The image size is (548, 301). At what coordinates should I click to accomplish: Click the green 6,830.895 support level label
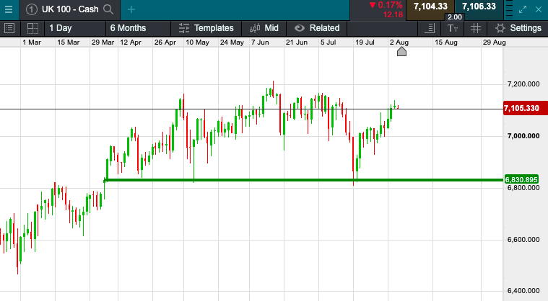click(x=522, y=179)
